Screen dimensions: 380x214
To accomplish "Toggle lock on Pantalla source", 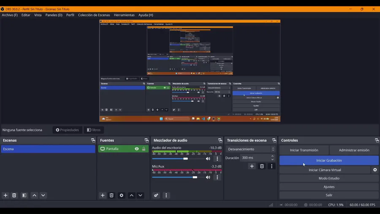I will (144, 149).
